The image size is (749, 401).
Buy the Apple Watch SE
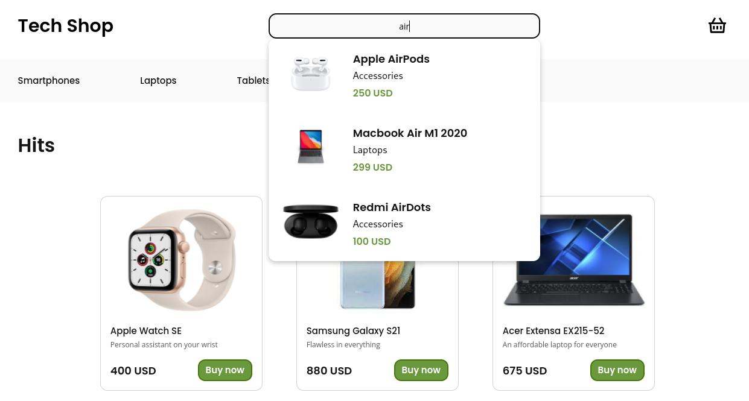[225, 370]
